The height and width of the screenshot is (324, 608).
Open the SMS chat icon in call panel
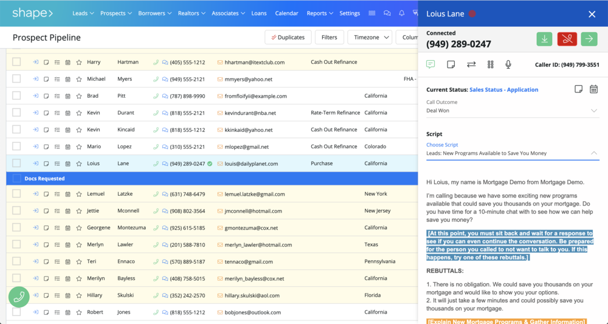[430, 64]
